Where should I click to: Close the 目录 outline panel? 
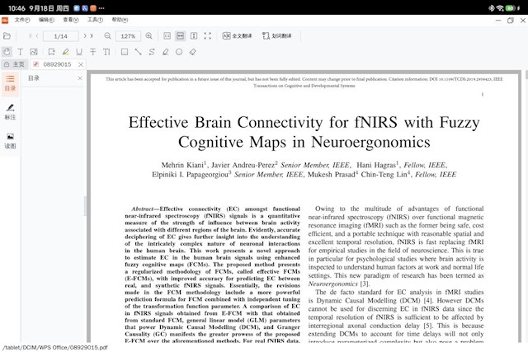point(80,78)
